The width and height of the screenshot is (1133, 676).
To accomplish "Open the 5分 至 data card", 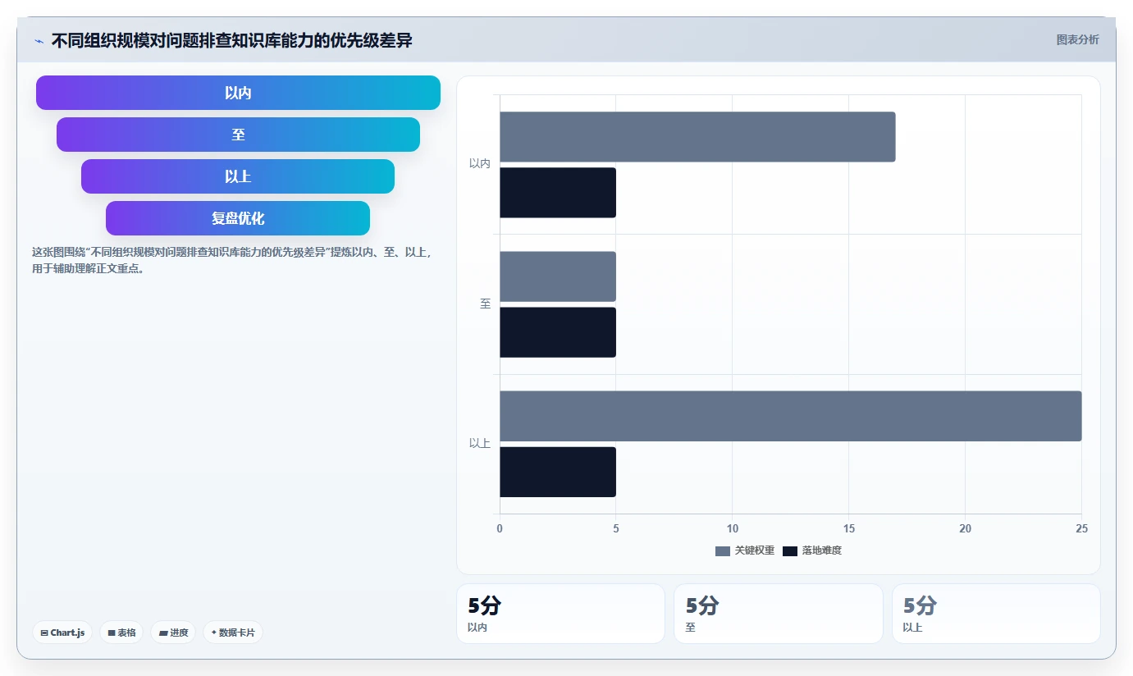I will tap(779, 614).
